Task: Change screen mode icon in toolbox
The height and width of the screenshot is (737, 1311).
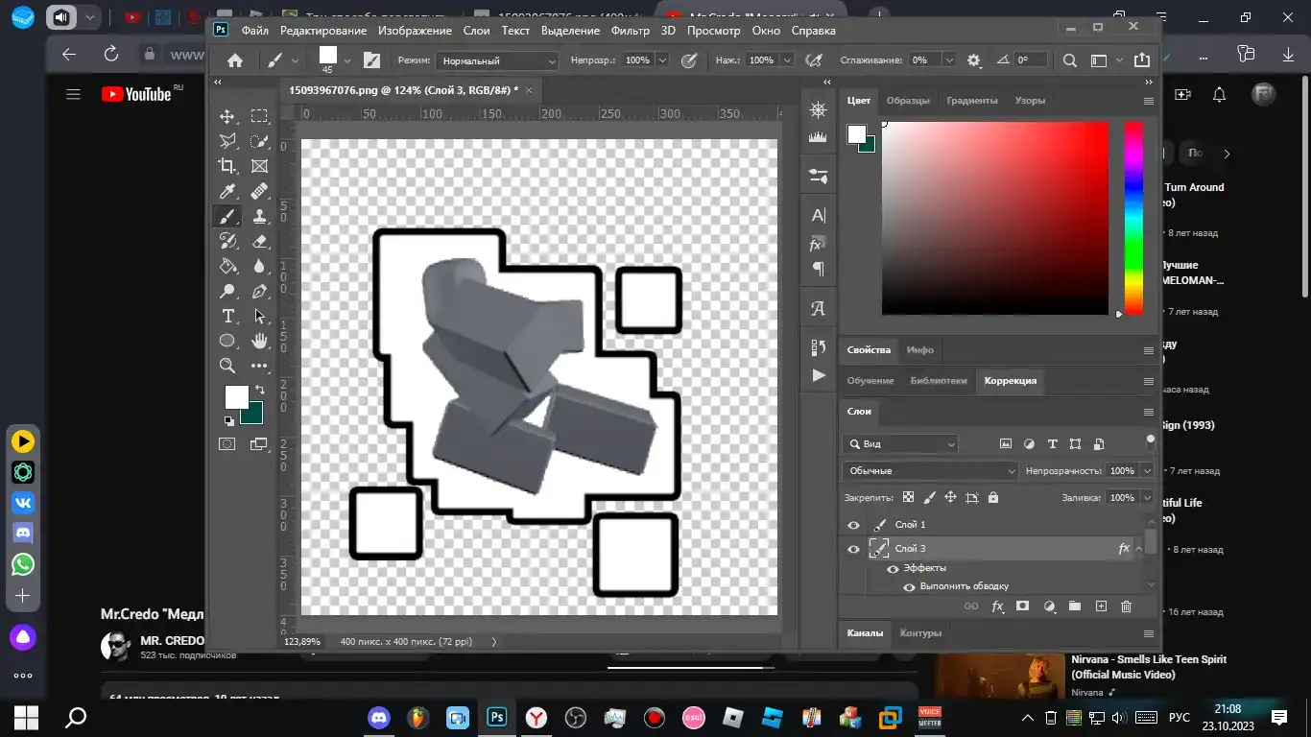Action: [x=259, y=444]
